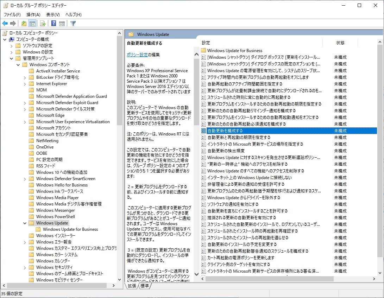Click the folder icon beside Windows PowerShell

coord(31,217)
